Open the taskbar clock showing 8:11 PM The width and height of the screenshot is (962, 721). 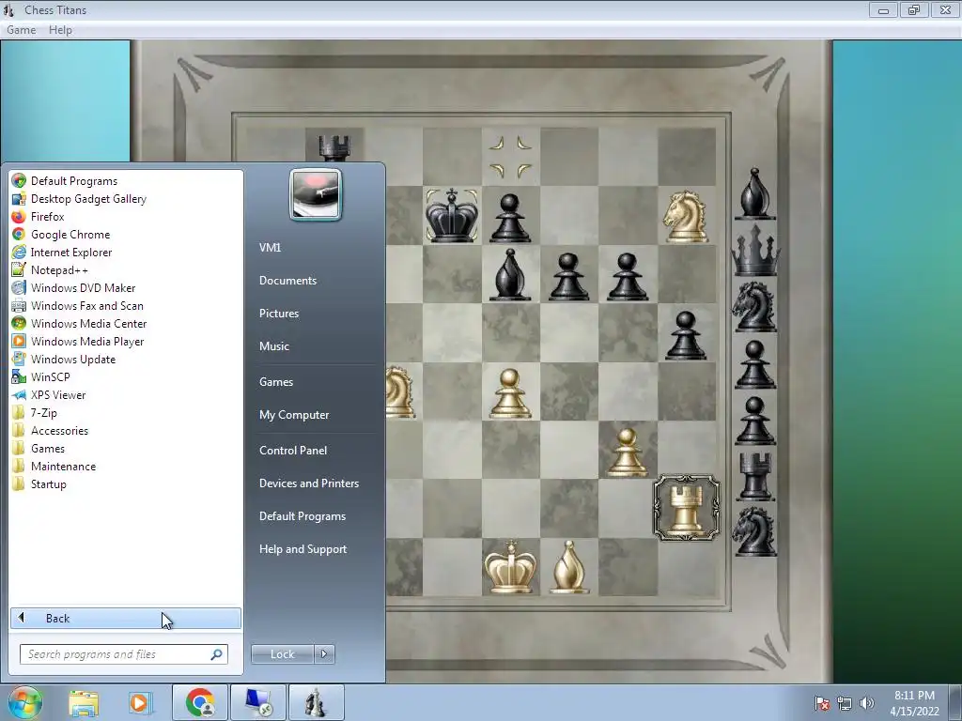tap(914, 703)
